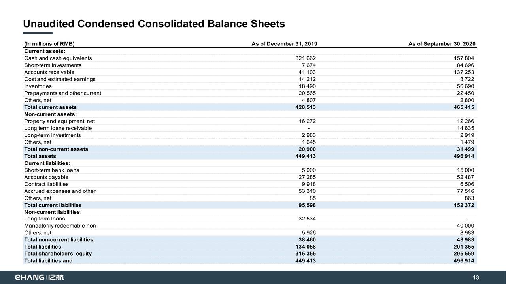This screenshot has width=506, height=284.
Task: Select the Inventories 2019 value 18,490
Action: click(307, 86)
